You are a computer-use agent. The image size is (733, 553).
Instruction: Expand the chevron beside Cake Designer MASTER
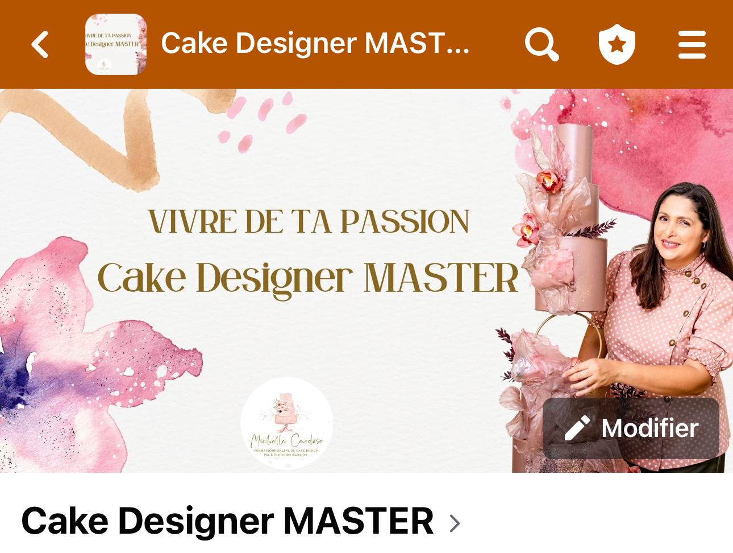point(455,523)
